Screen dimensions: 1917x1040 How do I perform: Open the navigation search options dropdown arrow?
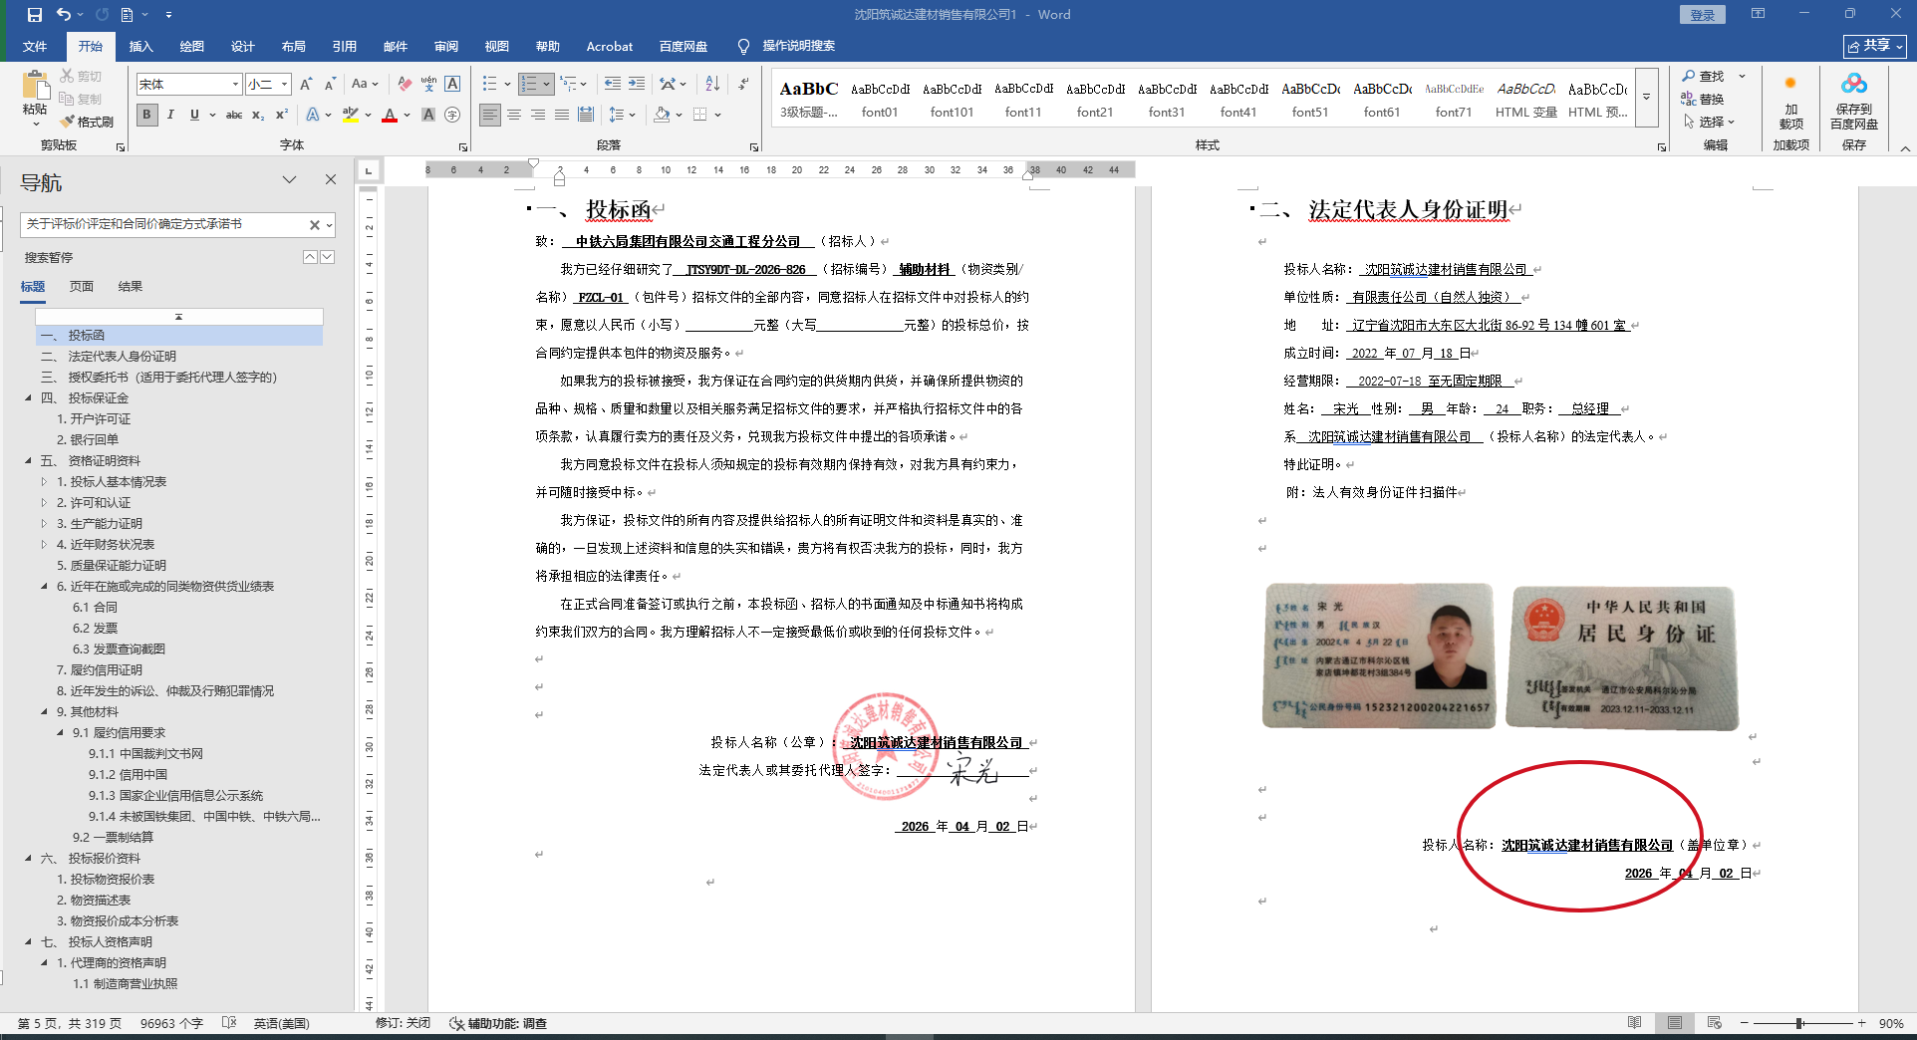tap(329, 225)
